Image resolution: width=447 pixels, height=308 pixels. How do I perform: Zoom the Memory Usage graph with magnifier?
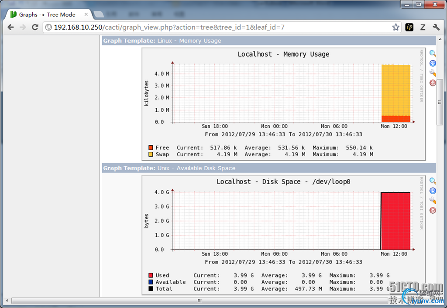433,53
